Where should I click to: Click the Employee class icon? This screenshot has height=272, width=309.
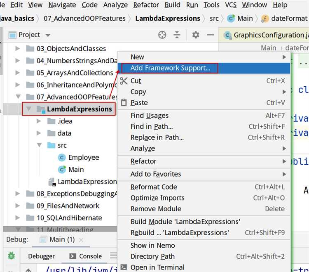[x=62, y=158]
